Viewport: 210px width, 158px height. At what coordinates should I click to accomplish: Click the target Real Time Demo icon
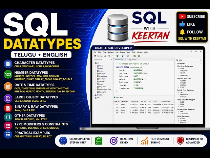click(x=114, y=141)
